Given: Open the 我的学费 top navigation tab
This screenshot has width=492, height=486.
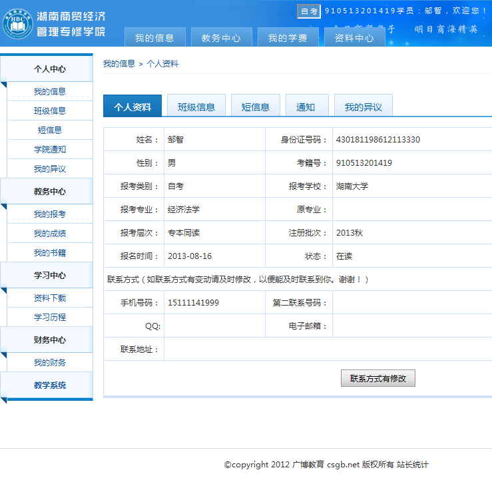Looking at the screenshot, I should [x=288, y=37].
